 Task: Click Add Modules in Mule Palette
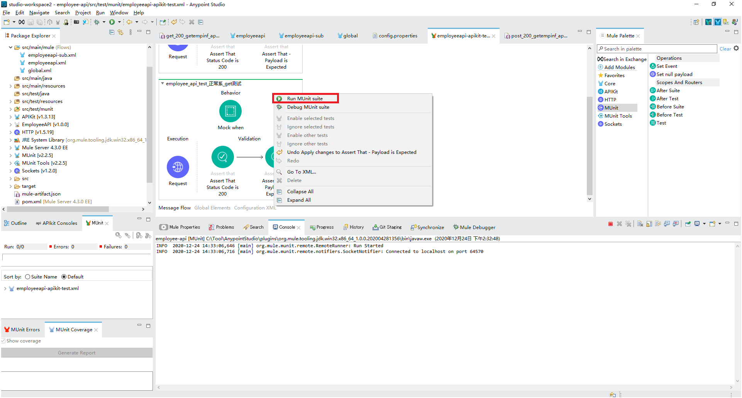[x=617, y=67]
